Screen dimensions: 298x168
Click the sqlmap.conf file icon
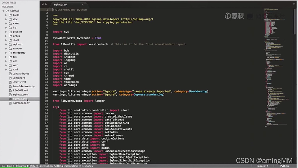pos(10,94)
